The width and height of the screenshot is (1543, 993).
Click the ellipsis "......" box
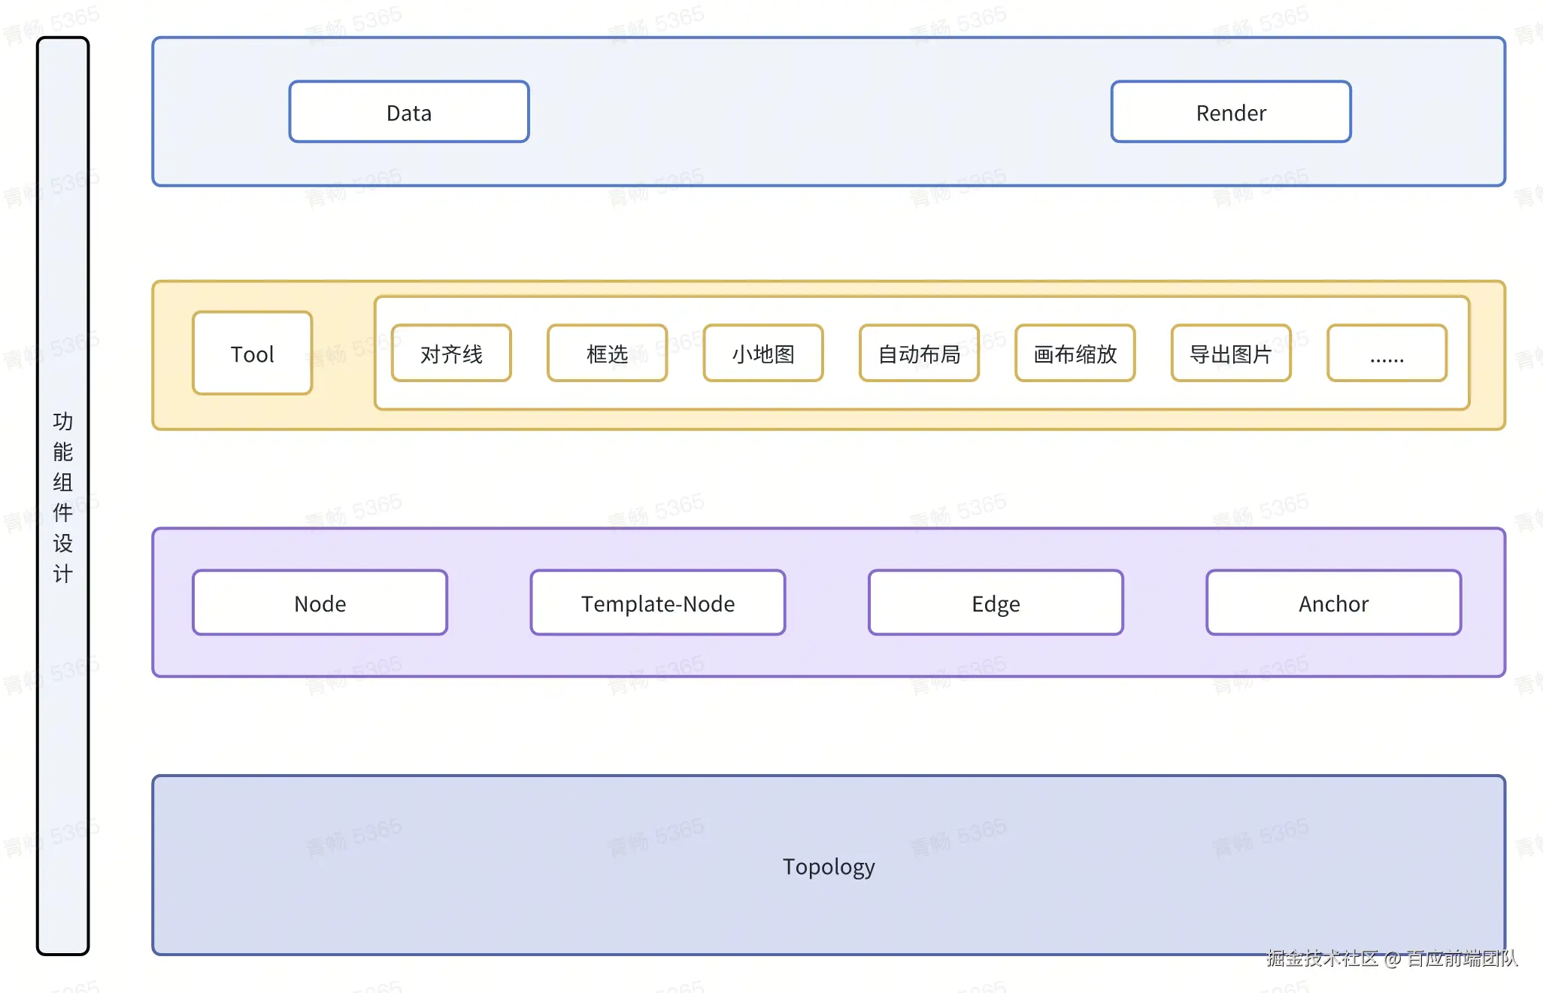[x=1387, y=354]
